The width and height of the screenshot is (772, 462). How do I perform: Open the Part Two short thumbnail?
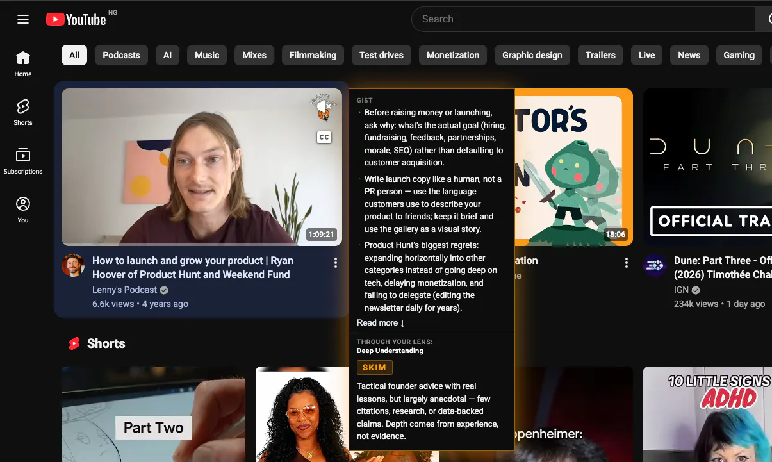(153, 414)
